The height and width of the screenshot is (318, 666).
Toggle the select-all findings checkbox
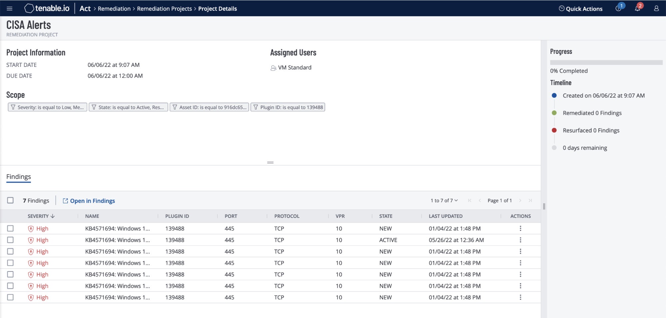coord(10,200)
